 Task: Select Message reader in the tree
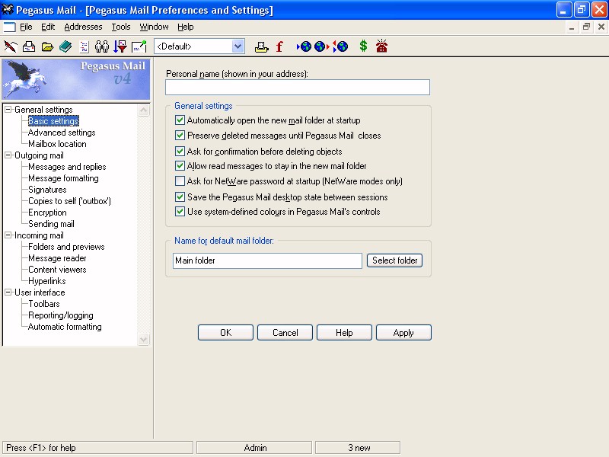[x=58, y=258]
